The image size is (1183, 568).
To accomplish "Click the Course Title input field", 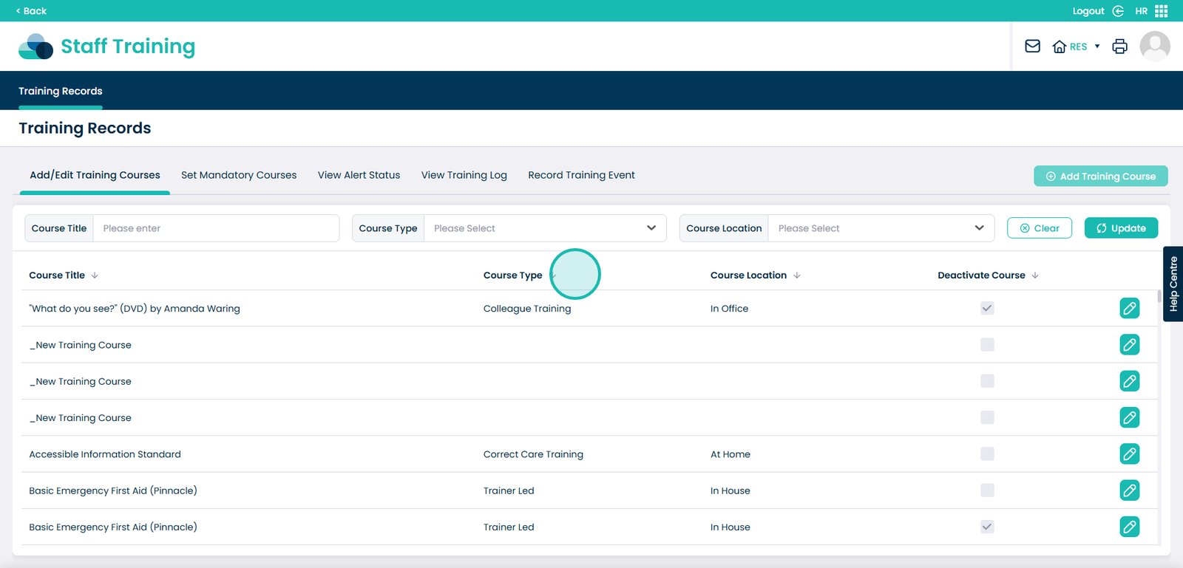I will click(x=216, y=228).
